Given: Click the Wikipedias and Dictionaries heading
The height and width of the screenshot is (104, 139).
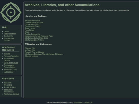Looking at the screenshot, I should [38, 44].
